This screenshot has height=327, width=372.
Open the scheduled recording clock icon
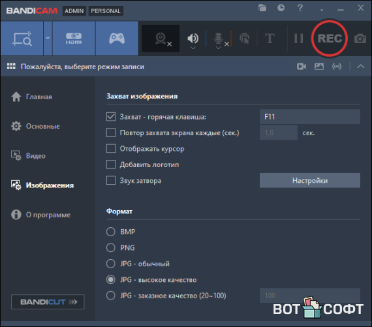click(x=281, y=8)
